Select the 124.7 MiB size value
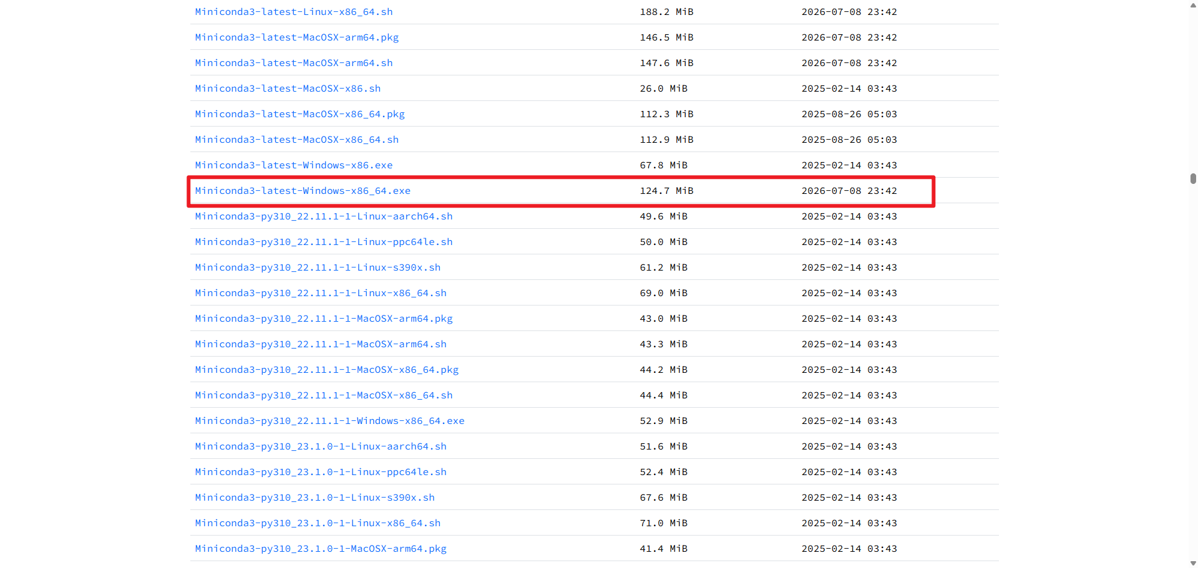1198x568 pixels. click(666, 191)
